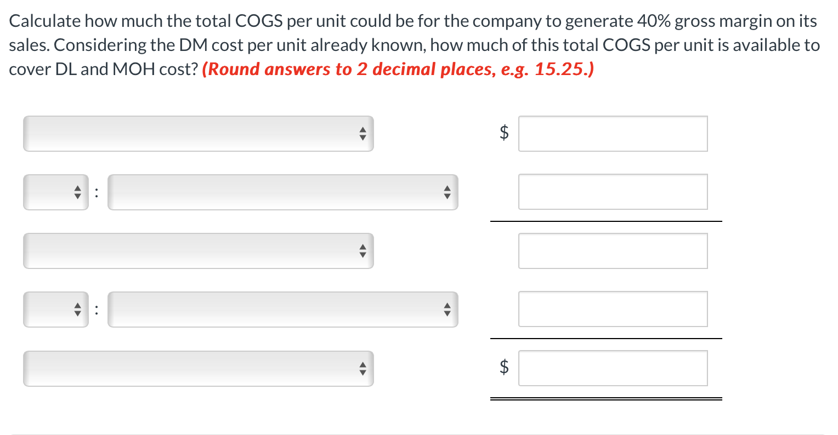Click the arrow icon on the bottom wide dropdown

click(x=363, y=368)
